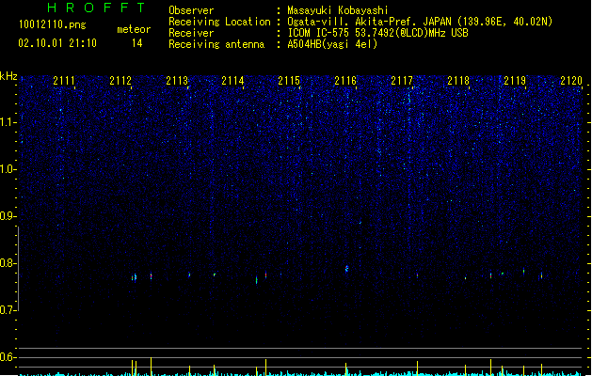Click the meteor echo just after 2116
Viewport: 592px width, 376px height.
[346, 269]
